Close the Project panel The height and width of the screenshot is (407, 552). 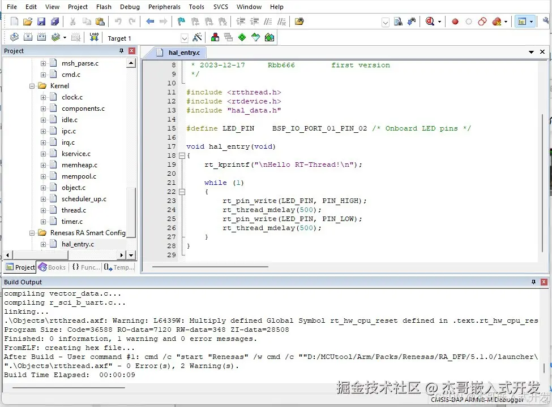[132, 51]
